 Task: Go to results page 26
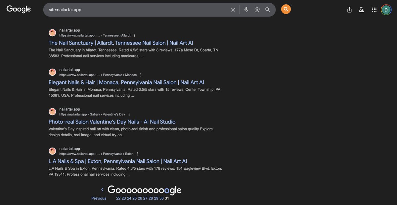tap(140, 198)
